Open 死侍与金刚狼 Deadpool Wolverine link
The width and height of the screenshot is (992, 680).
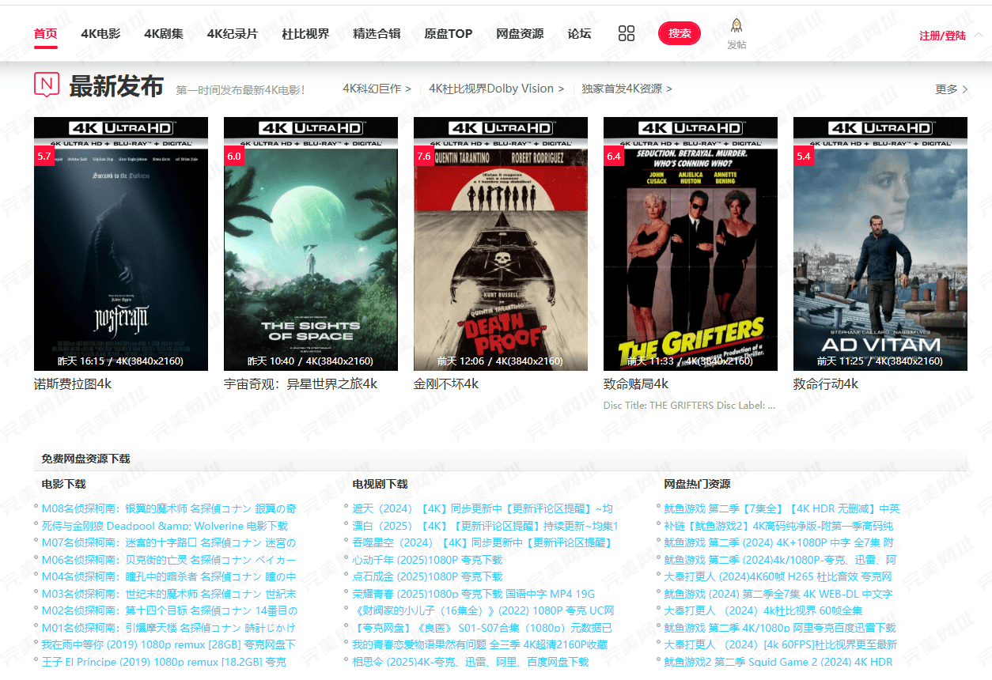click(x=165, y=526)
